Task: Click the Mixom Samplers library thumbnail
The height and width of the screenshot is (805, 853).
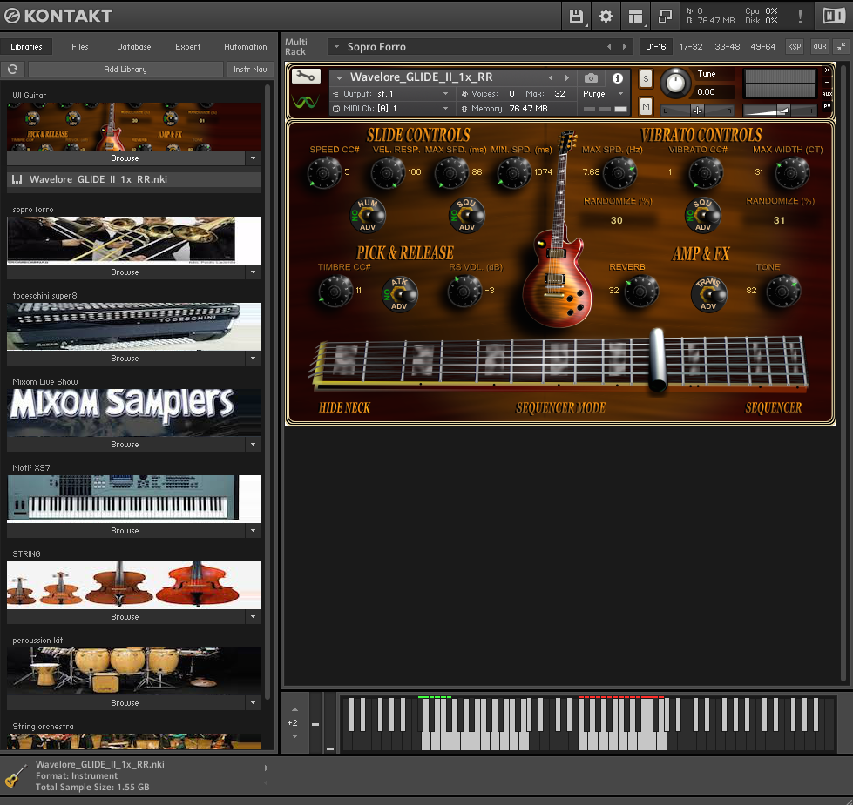Action: 134,413
